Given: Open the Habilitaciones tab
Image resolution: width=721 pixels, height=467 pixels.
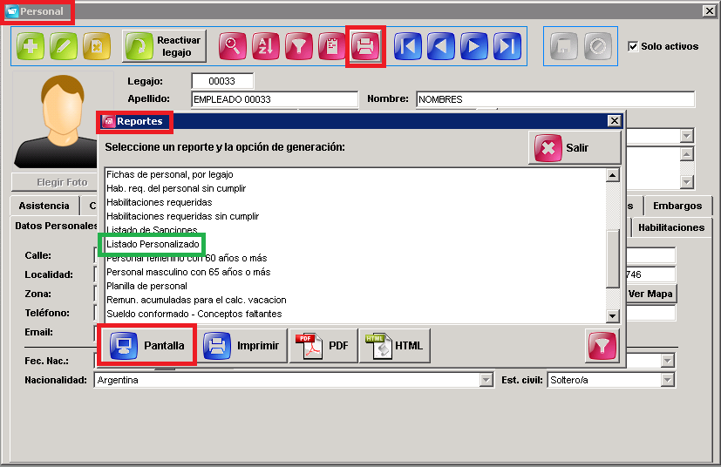Looking at the screenshot, I should pos(671,227).
